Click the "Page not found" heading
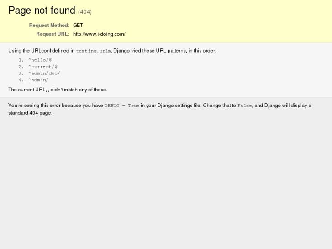The image size is (332, 249). coord(42,11)
